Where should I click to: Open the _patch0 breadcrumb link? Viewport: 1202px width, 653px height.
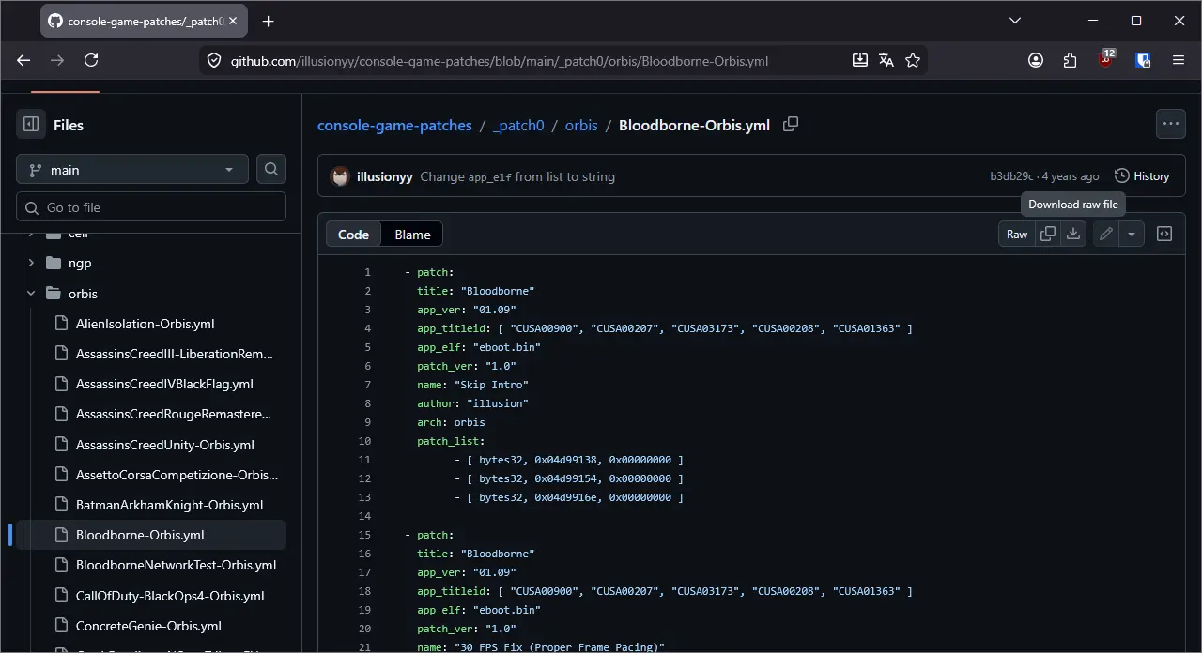point(518,125)
